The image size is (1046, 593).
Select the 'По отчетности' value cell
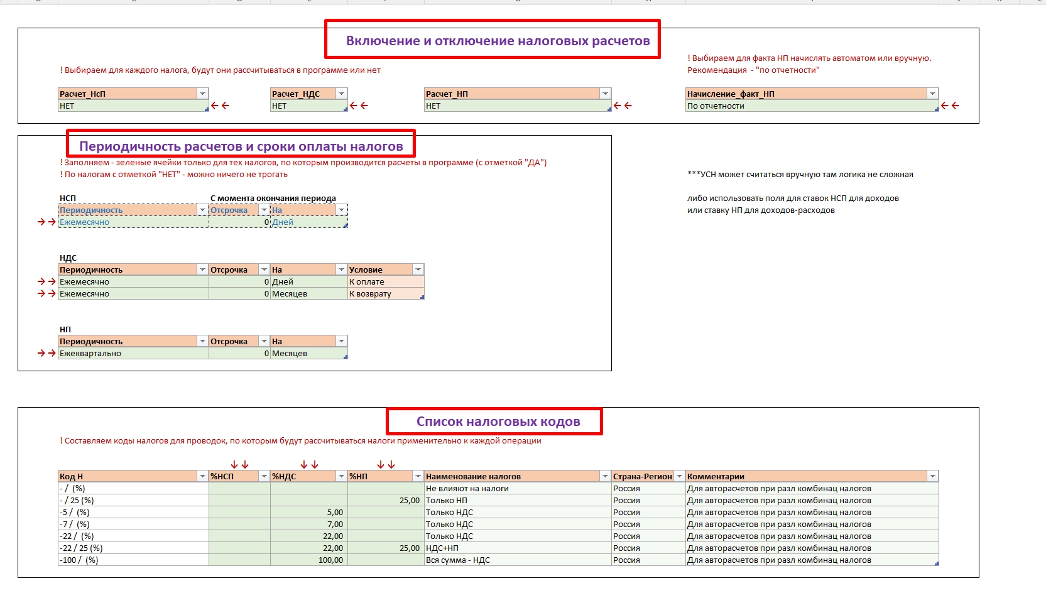pyautogui.click(x=812, y=106)
